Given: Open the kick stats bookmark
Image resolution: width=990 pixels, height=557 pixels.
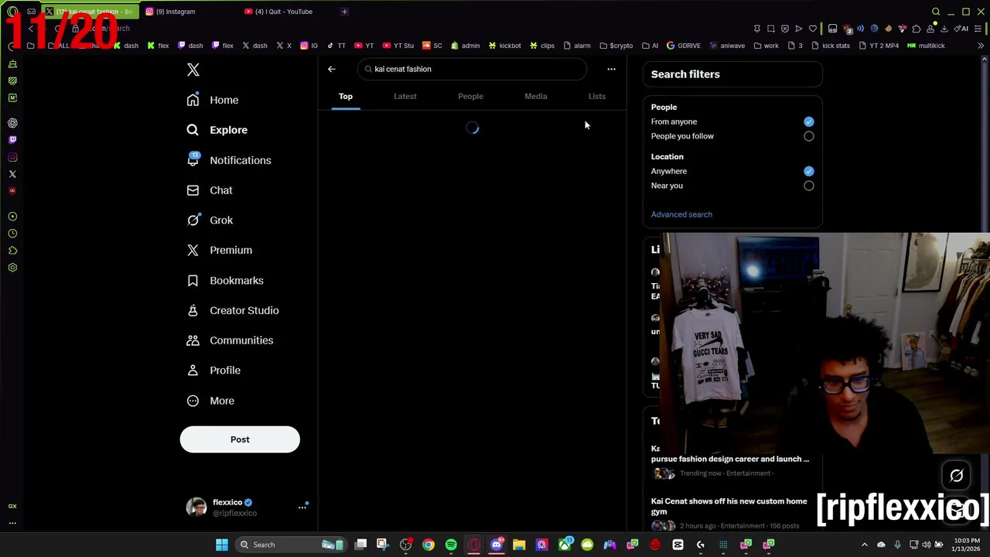Looking at the screenshot, I should 830,46.
